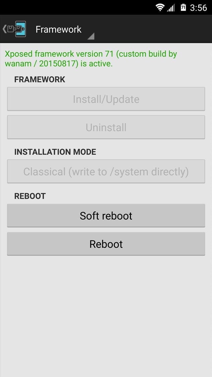Click the Uninstall button

tap(106, 127)
